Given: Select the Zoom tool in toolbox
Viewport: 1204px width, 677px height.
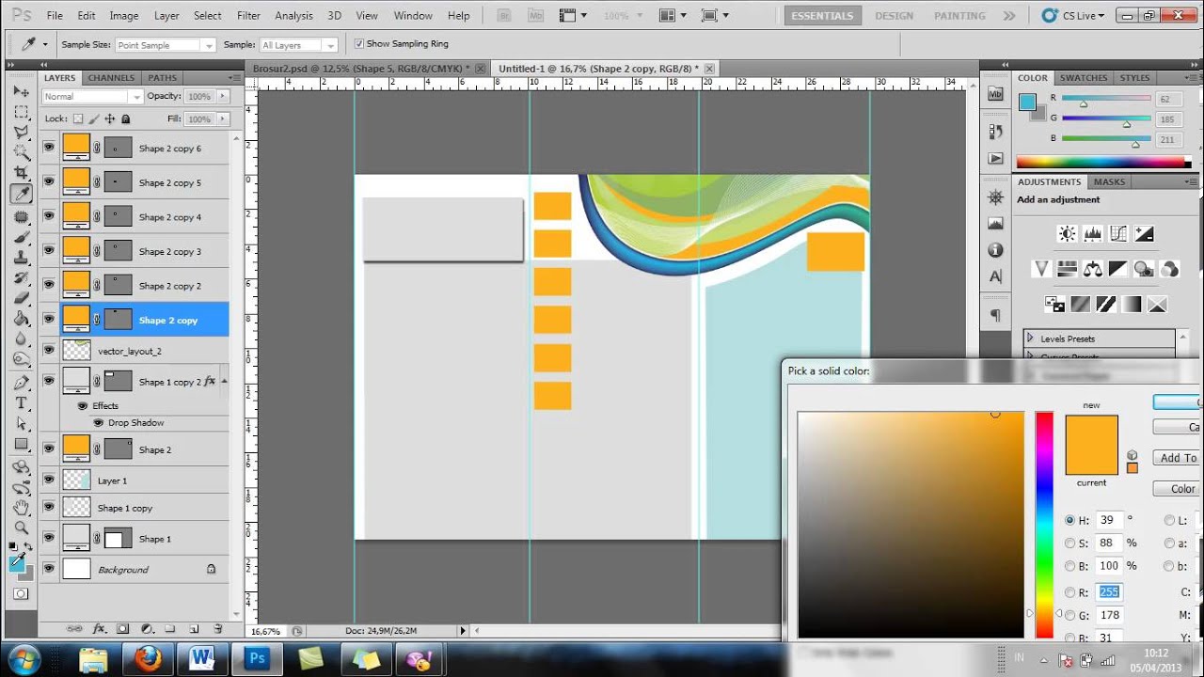Looking at the screenshot, I should coord(22,527).
